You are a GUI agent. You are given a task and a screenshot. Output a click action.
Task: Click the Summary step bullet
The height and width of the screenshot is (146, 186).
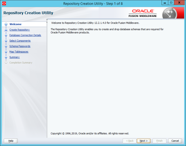click(6, 57)
